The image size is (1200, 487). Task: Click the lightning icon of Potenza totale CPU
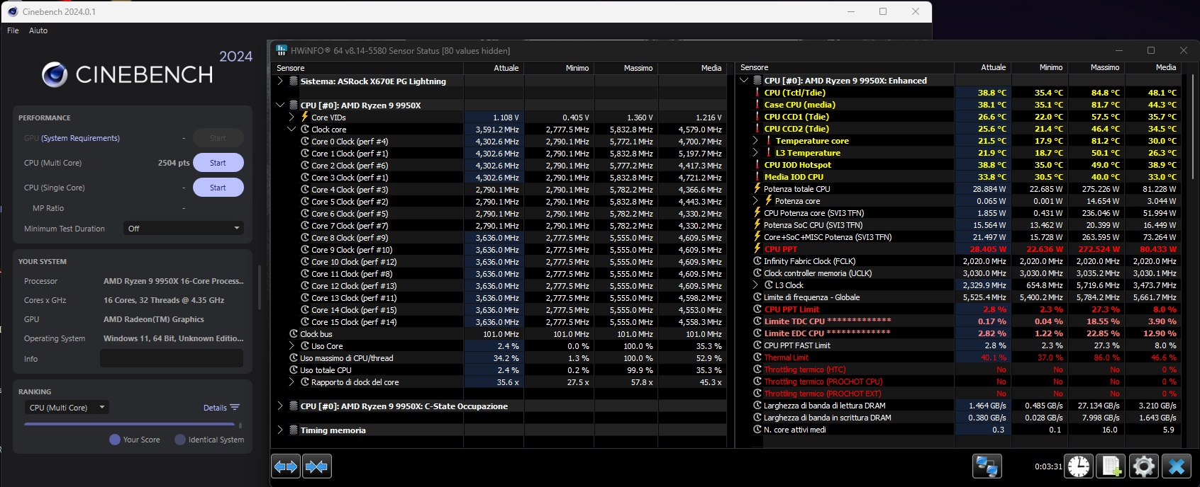[x=757, y=188]
